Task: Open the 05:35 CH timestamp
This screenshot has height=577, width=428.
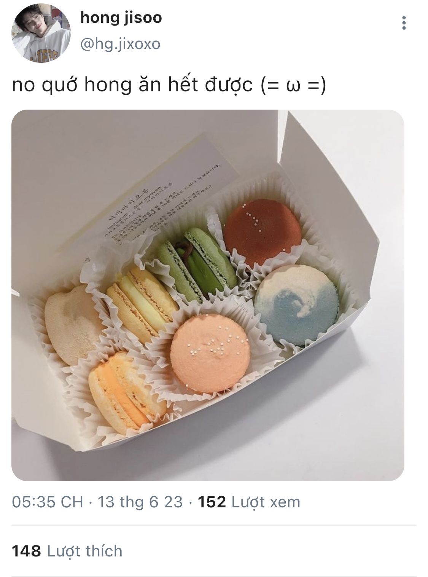Action: coord(48,502)
